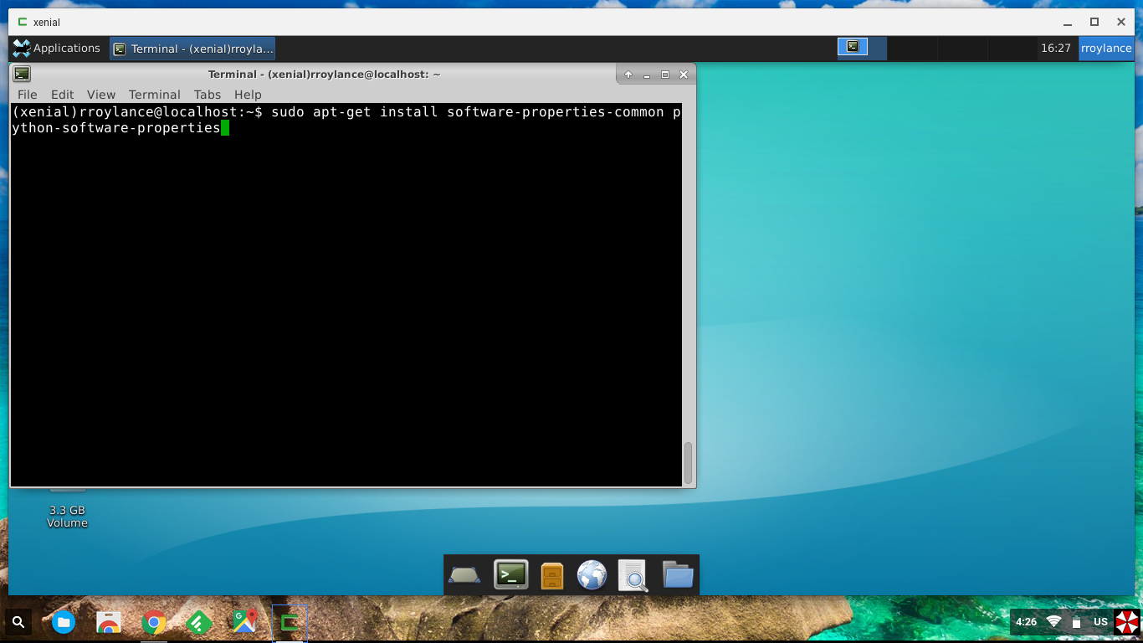Open the Edit menu
Image resolution: width=1143 pixels, height=643 pixels.
(x=62, y=95)
